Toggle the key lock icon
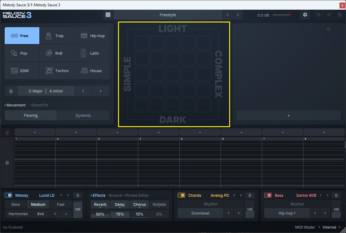This screenshot has height=233, width=346. pos(11,91)
